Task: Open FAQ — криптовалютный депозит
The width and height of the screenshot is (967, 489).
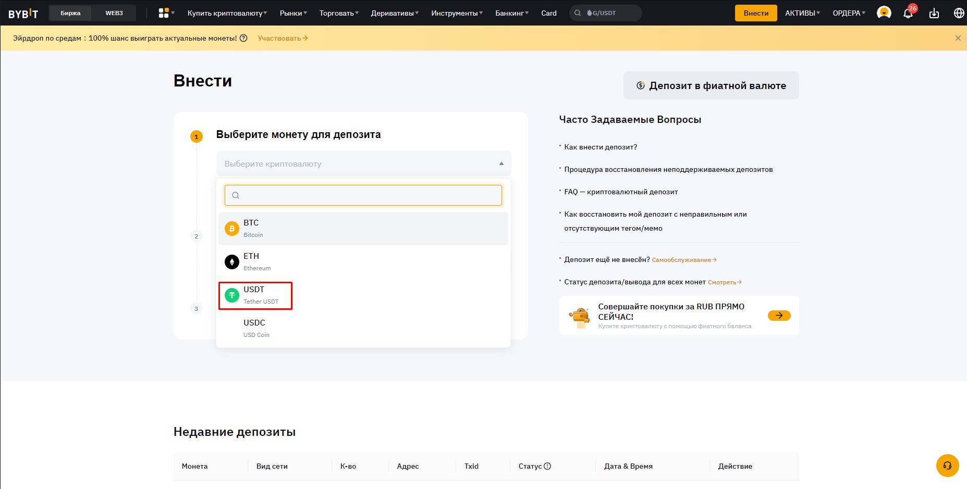Action: [621, 192]
